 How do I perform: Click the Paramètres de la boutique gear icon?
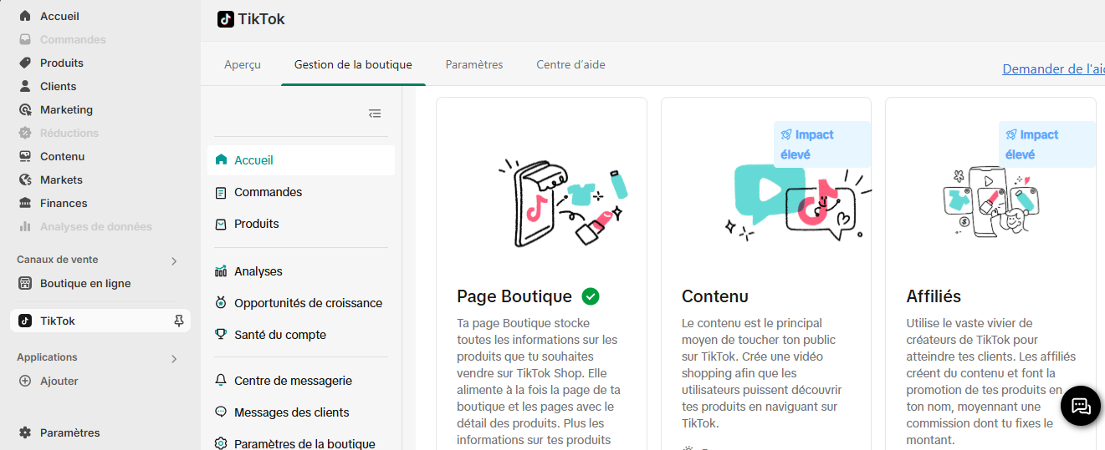221,443
